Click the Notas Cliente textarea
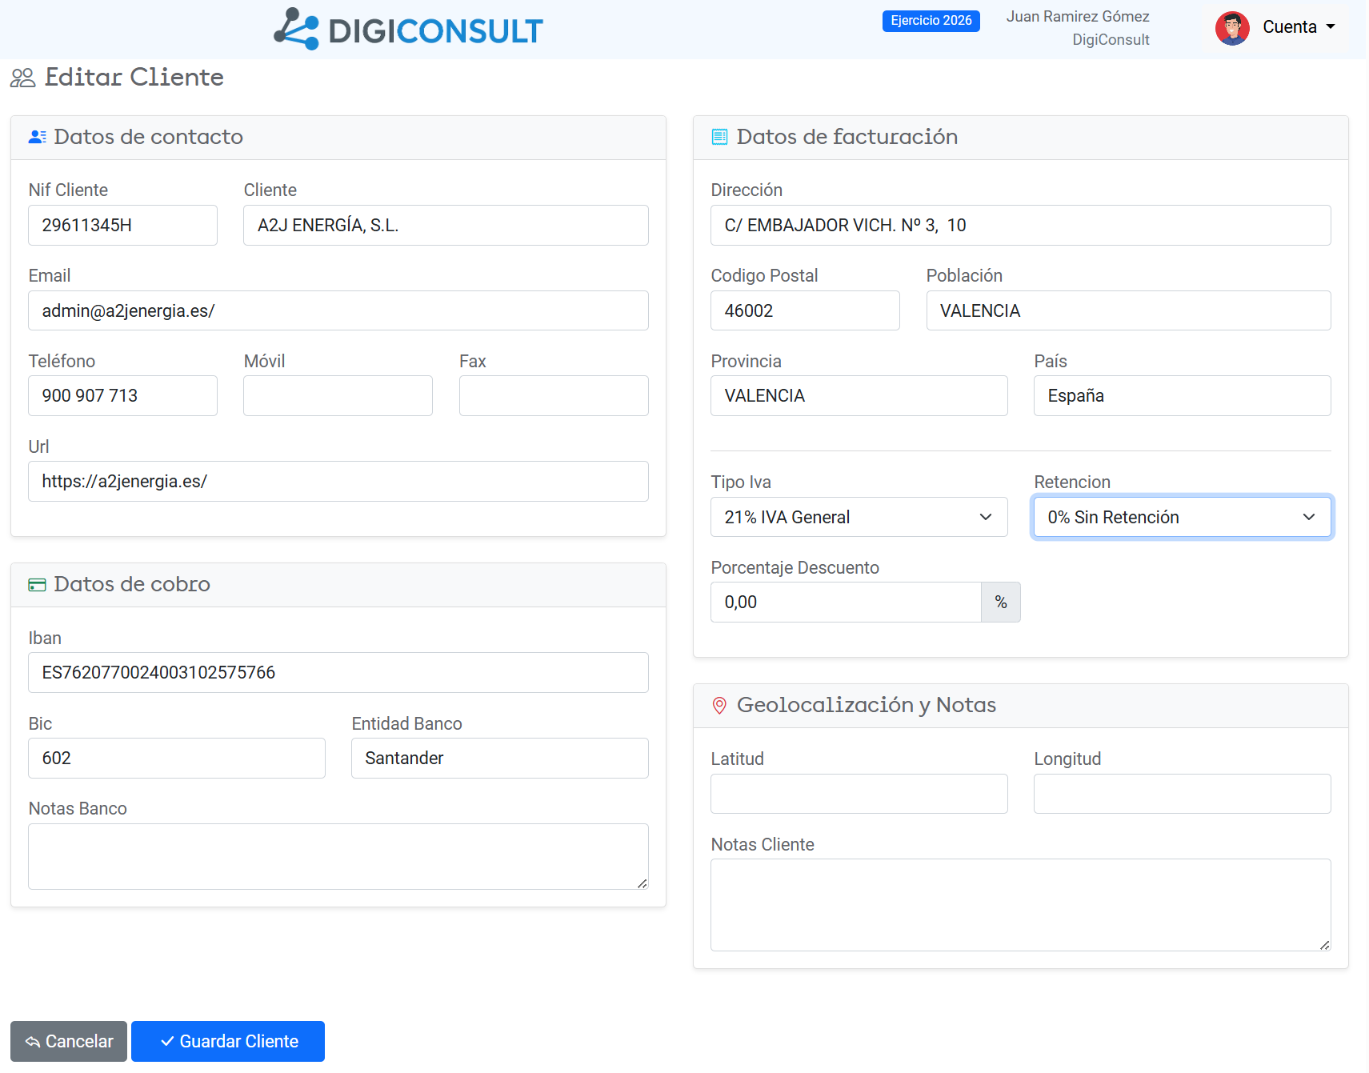Screen dimensions: 1369x1073 (1021, 905)
